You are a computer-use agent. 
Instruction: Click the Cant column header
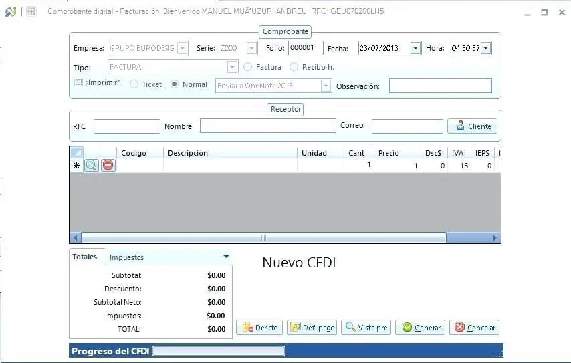coord(358,153)
